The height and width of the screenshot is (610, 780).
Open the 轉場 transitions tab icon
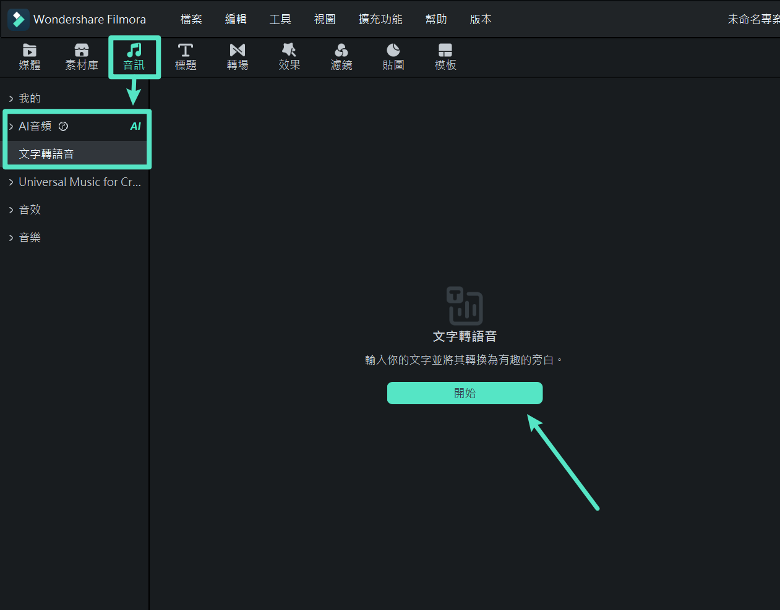(238, 50)
